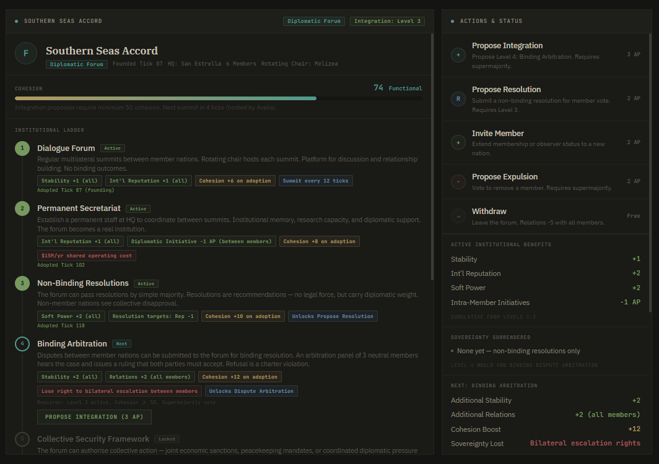
Task: Click the Unlocks Propose Resolution tag
Action: point(333,316)
